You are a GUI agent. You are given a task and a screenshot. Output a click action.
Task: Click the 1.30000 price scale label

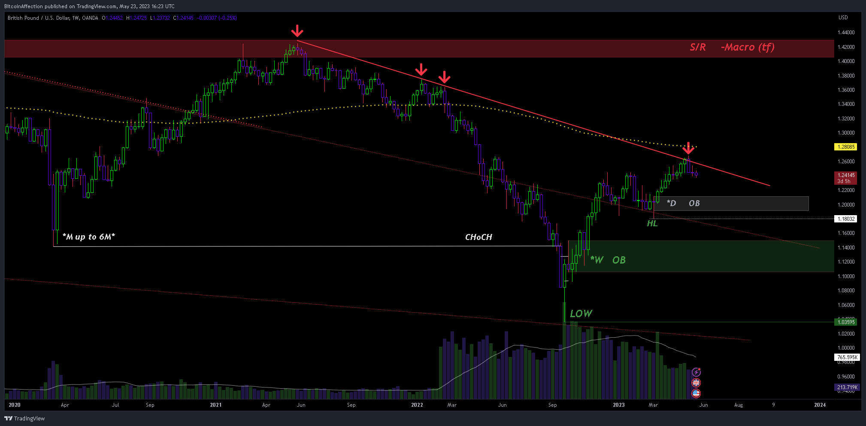pos(846,133)
